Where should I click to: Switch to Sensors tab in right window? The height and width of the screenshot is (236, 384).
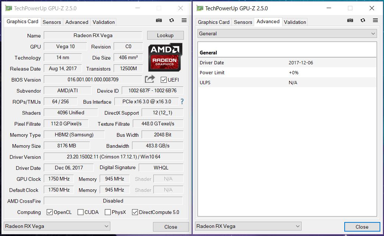243,22
